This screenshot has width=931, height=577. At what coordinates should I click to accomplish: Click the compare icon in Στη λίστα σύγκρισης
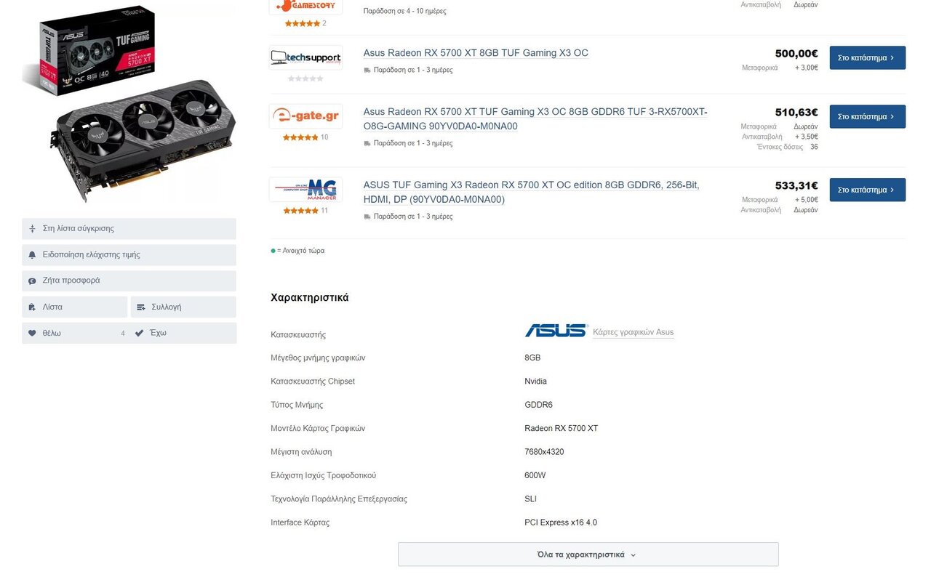(x=32, y=228)
